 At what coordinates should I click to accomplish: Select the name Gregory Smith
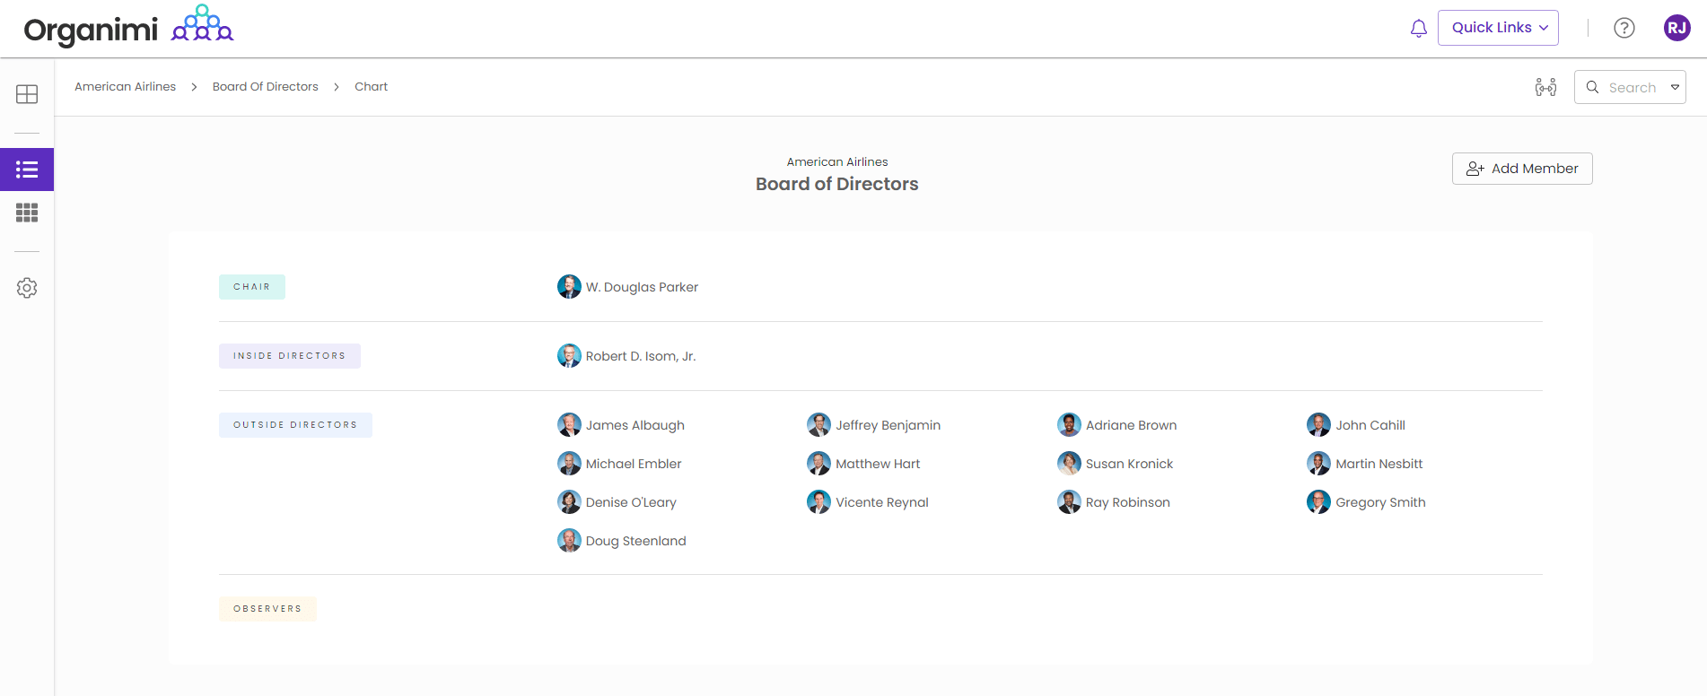point(1380,502)
